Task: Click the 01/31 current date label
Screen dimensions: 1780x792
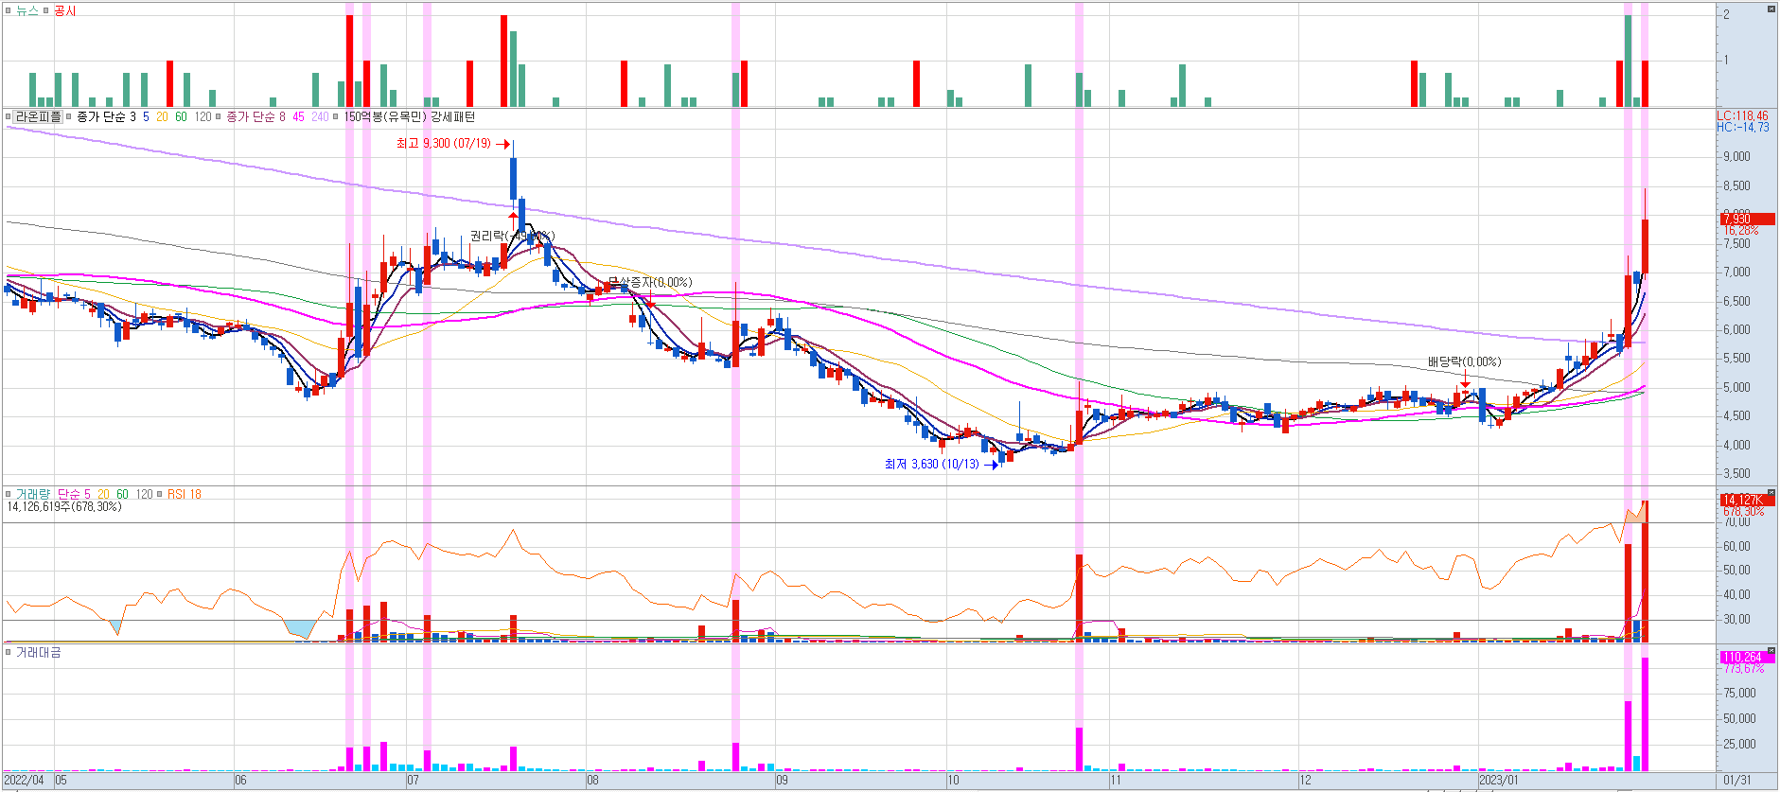Action: 1737,781
